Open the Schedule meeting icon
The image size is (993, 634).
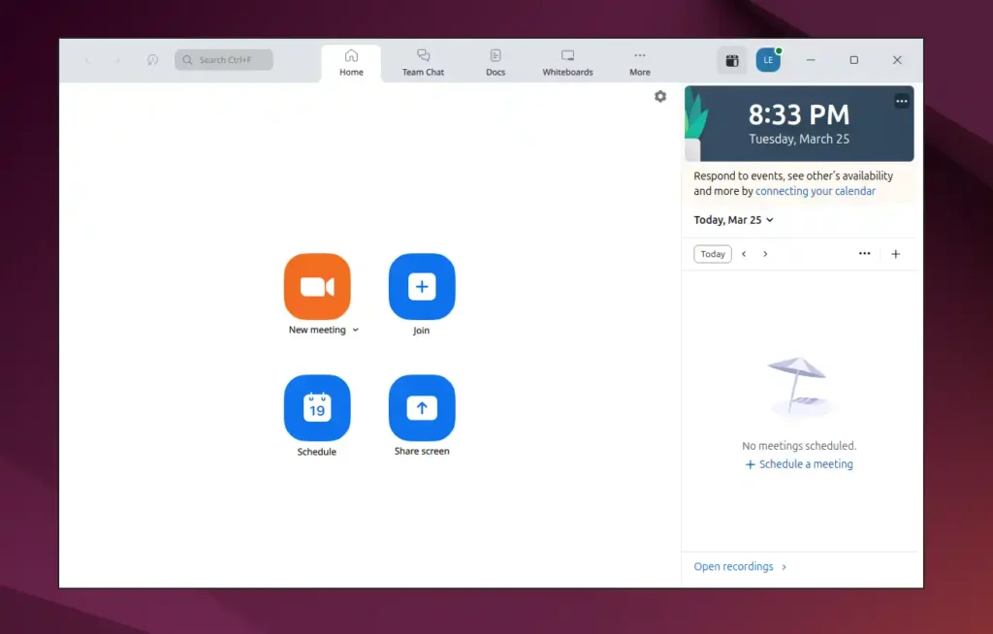point(318,407)
